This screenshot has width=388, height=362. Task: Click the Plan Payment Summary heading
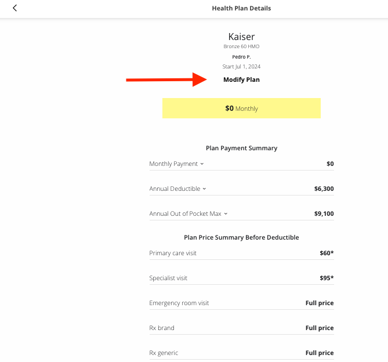[x=241, y=148]
